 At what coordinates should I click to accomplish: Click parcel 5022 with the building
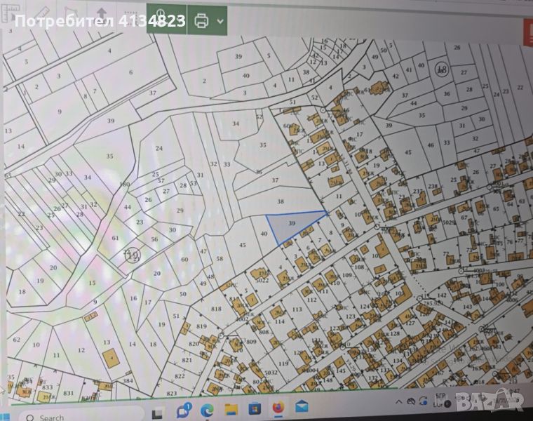(262, 280)
